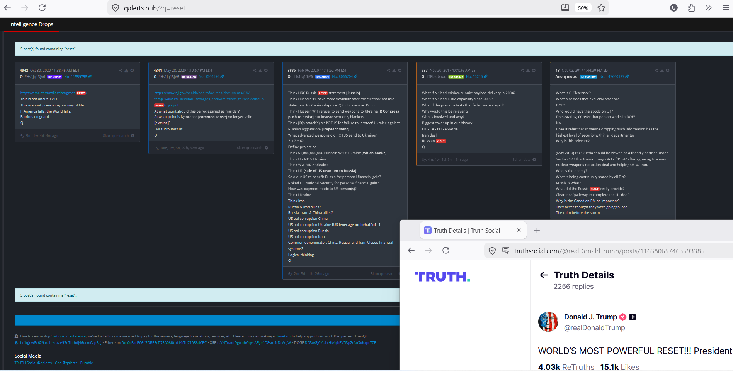Open post 48 via arrow circle icon
The image size is (733, 371).
point(668,71)
